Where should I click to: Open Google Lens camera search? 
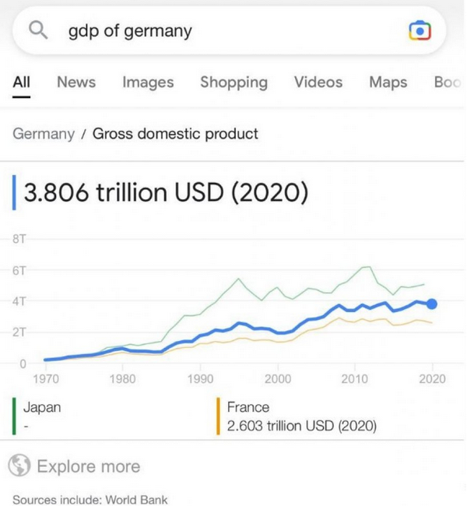pyautogui.click(x=419, y=31)
